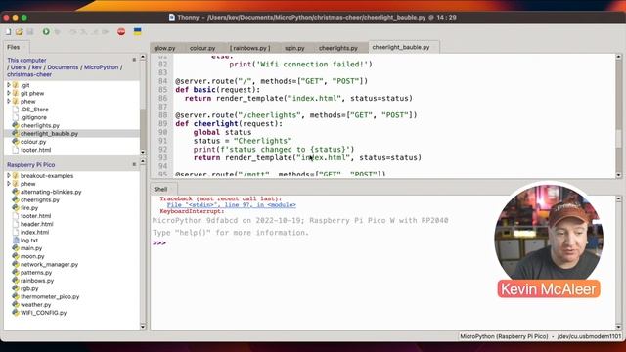Select colour.py in local file tree
This screenshot has height=352, width=626.
point(33,142)
